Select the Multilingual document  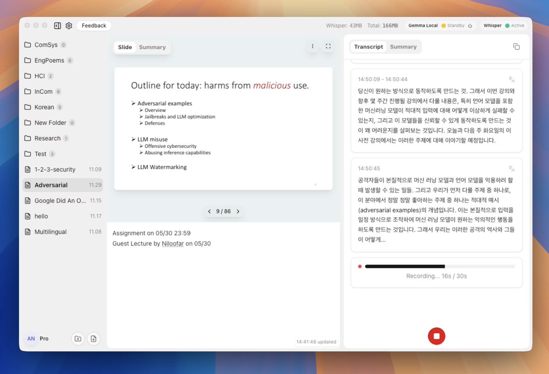point(62,232)
